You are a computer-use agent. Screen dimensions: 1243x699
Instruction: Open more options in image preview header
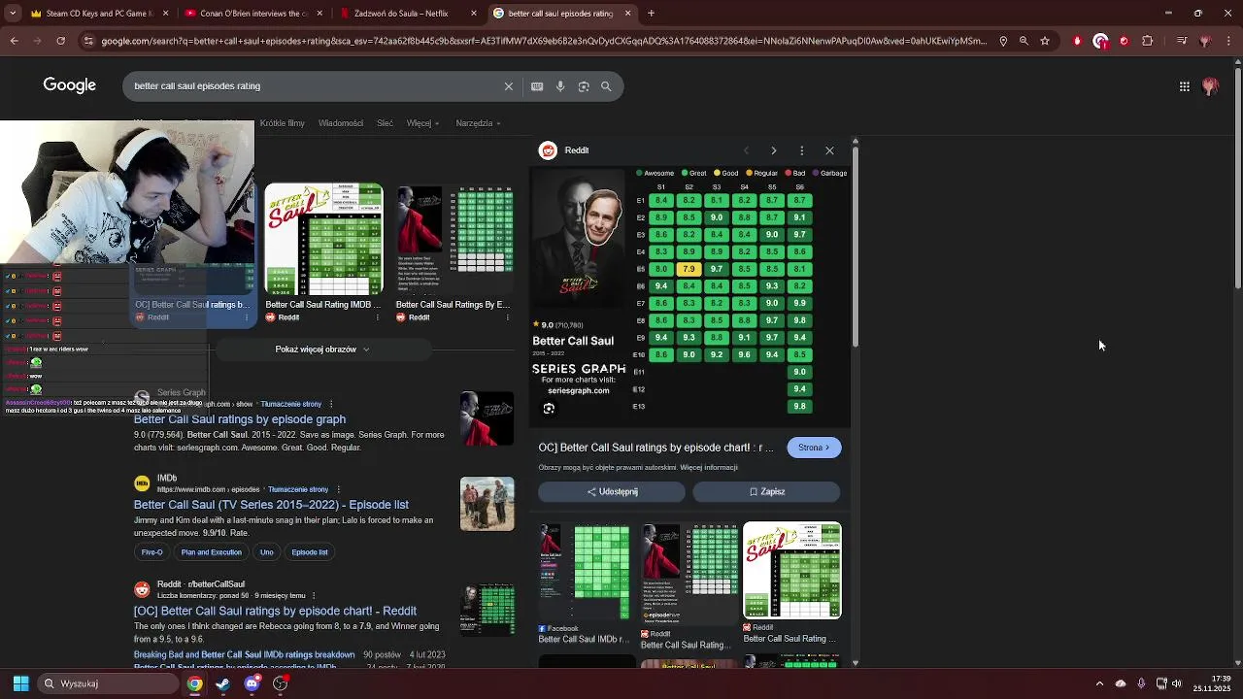point(802,150)
